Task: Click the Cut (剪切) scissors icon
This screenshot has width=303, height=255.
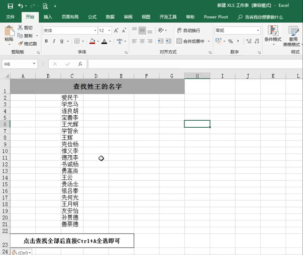Action: pyautogui.click(x=20, y=28)
